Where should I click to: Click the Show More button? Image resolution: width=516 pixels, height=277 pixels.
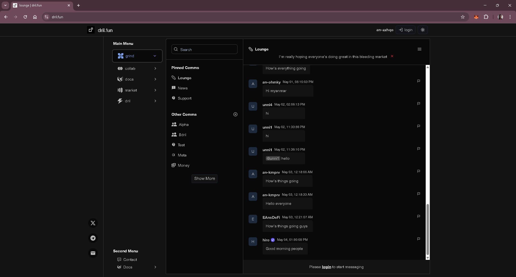point(204,178)
